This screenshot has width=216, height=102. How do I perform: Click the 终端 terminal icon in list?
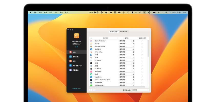91,63
